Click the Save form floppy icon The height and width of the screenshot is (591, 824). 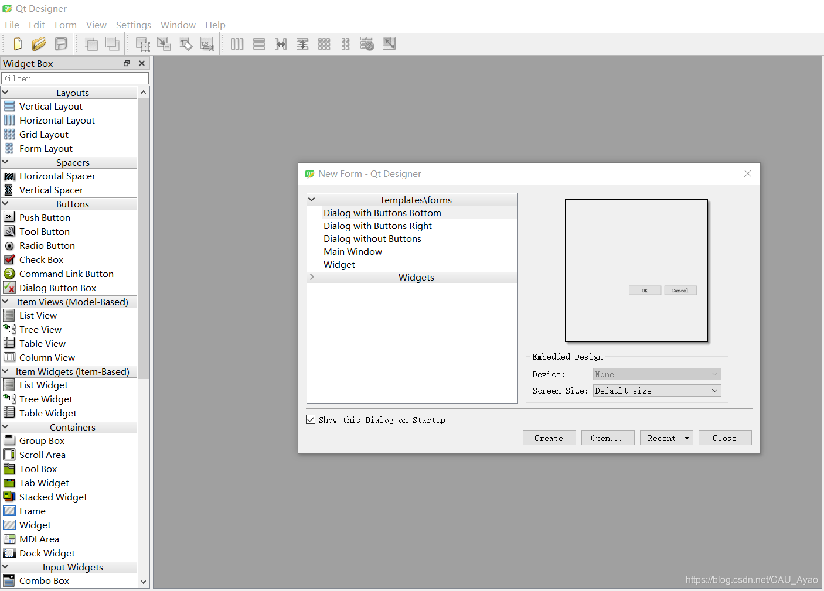(x=61, y=44)
